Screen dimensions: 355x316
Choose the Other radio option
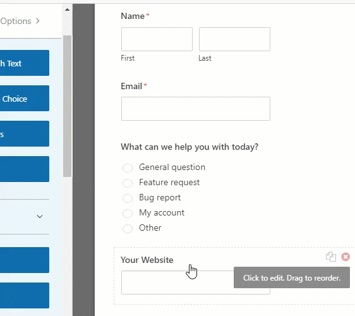(x=128, y=229)
